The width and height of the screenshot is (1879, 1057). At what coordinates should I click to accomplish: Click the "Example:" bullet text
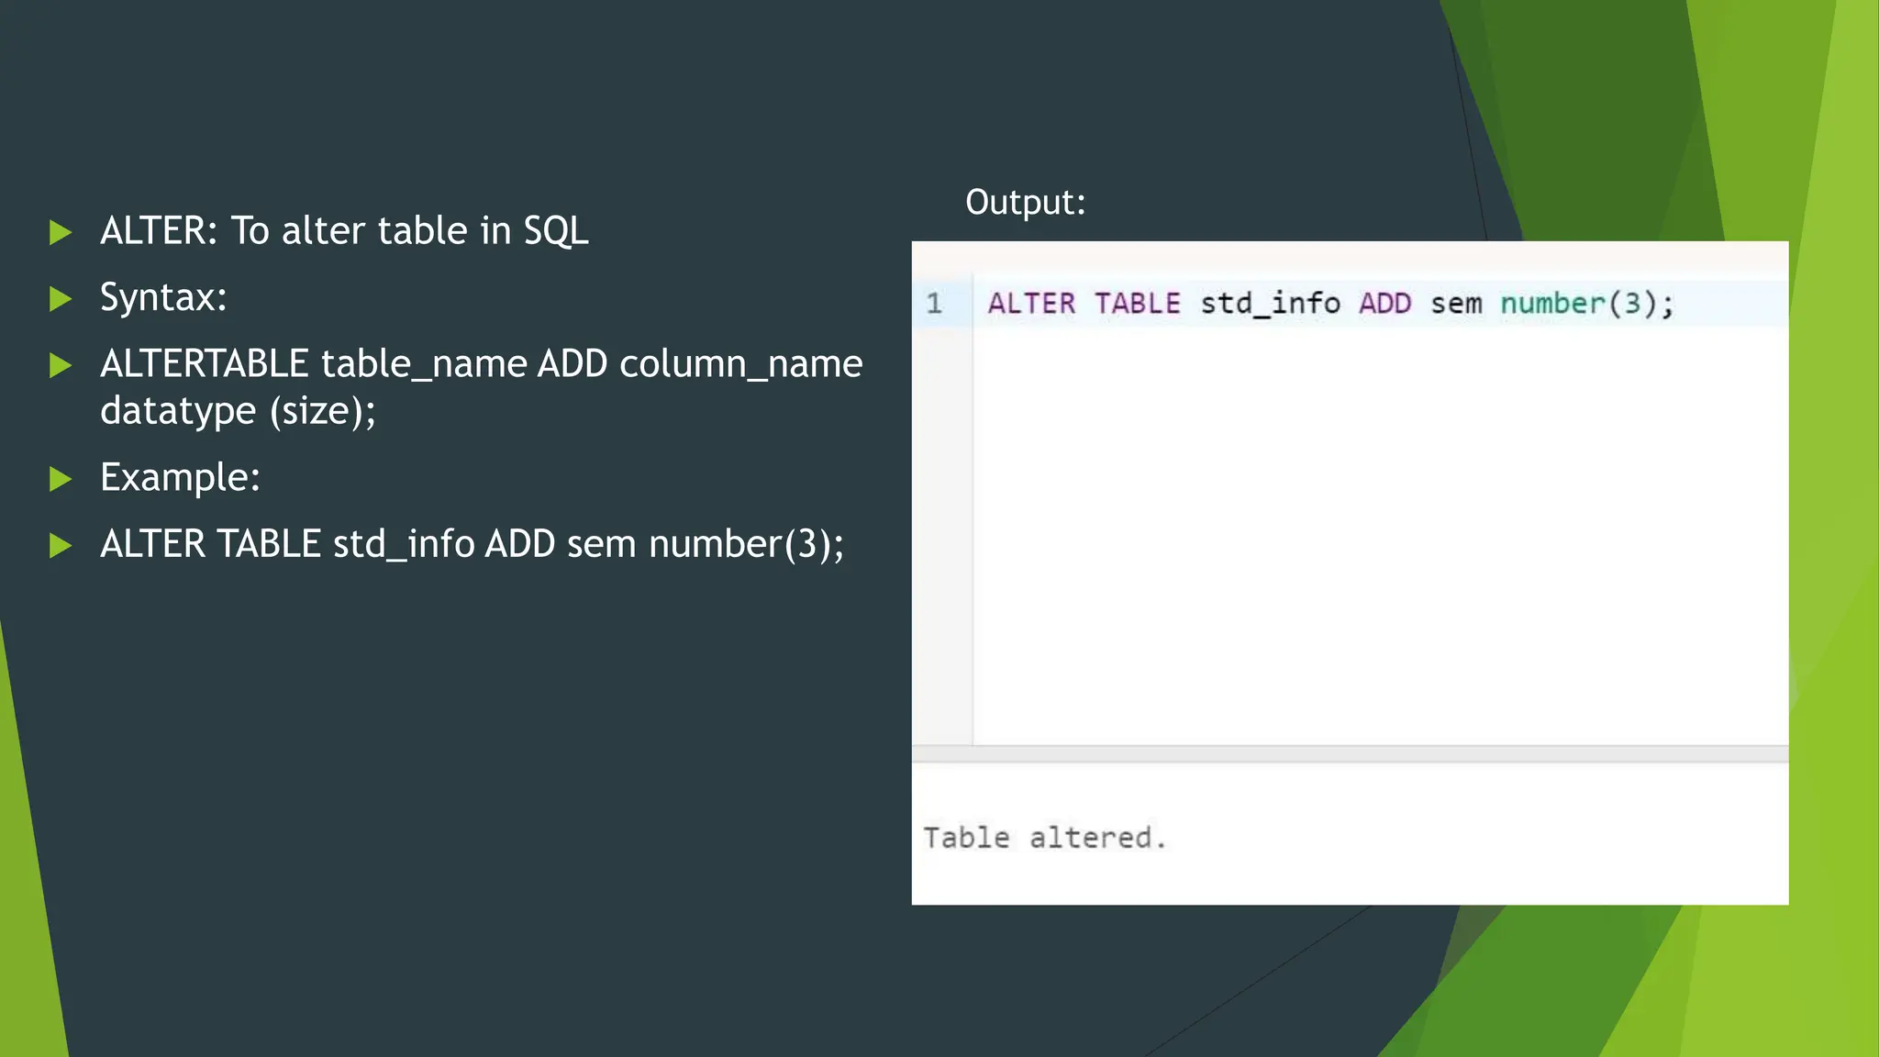tap(180, 478)
